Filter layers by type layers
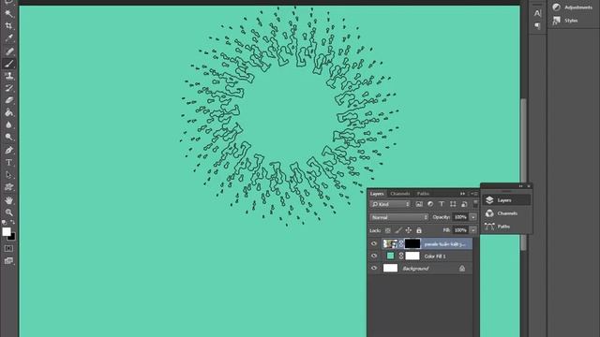The height and width of the screenshot is (337, 600). click(442, 204)
